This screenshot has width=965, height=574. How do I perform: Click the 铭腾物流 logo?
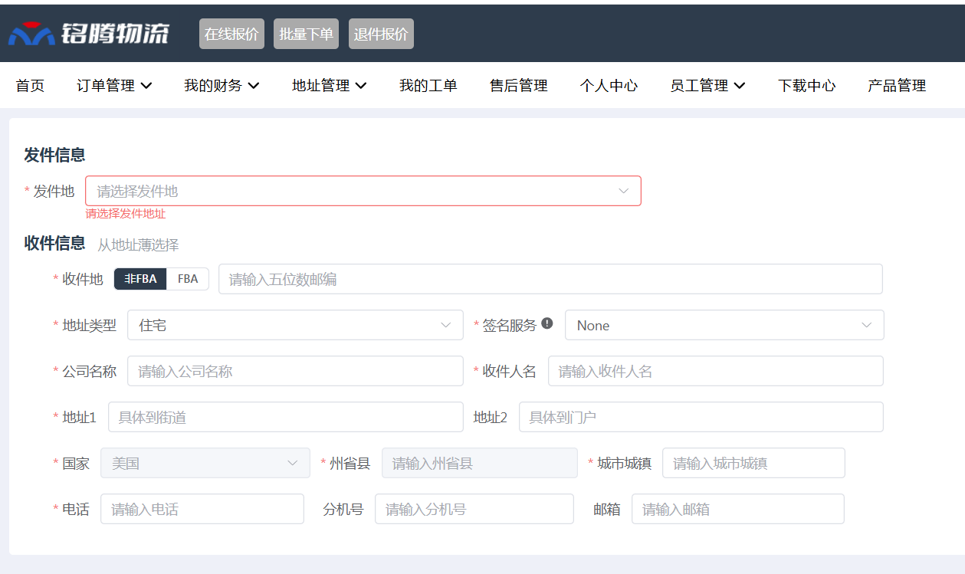coord(89,34)
